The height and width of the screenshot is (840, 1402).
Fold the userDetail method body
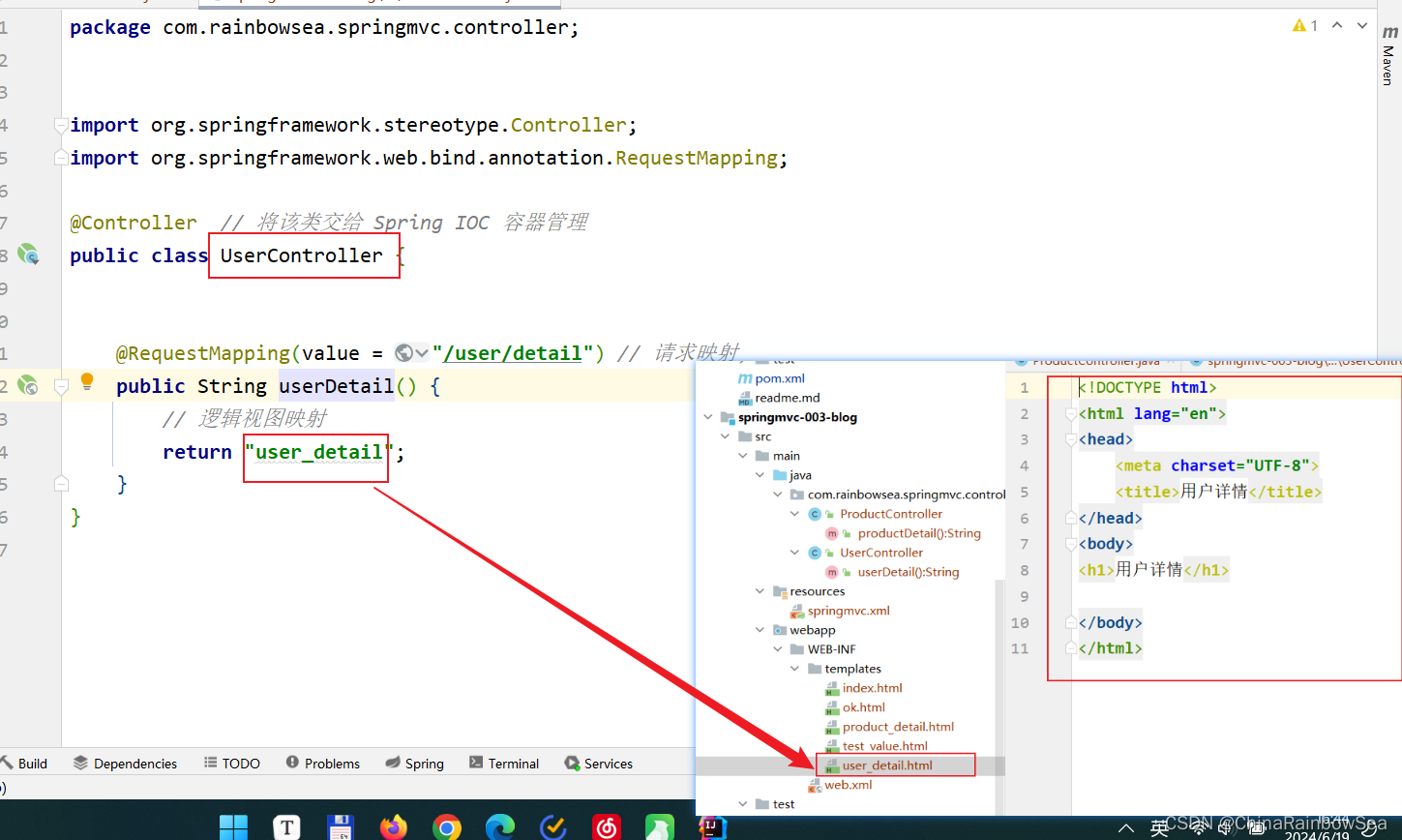click(x=61, y=386)
